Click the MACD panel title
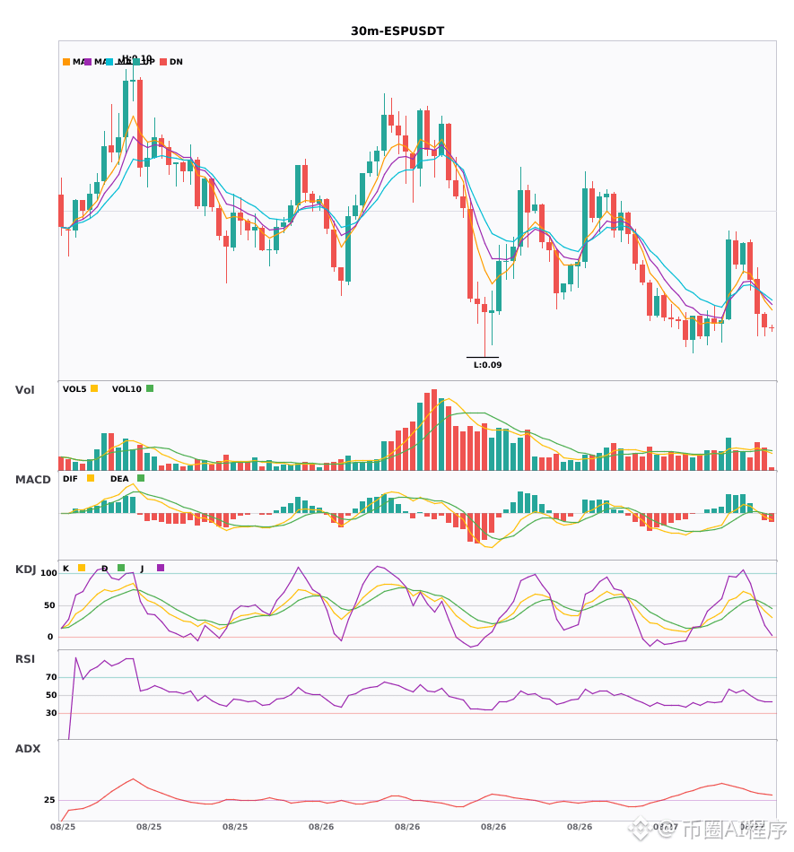This screenshot has width=794, height=852. (x=32, y=480)
